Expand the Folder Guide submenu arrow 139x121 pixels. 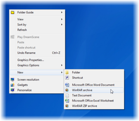(x=62, y=13)
